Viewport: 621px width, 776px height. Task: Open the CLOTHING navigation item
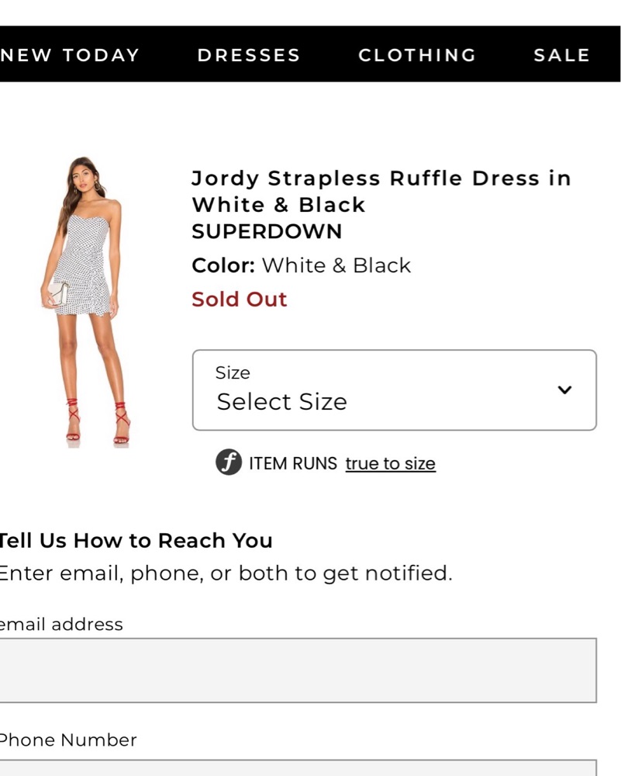click(417, 54)
